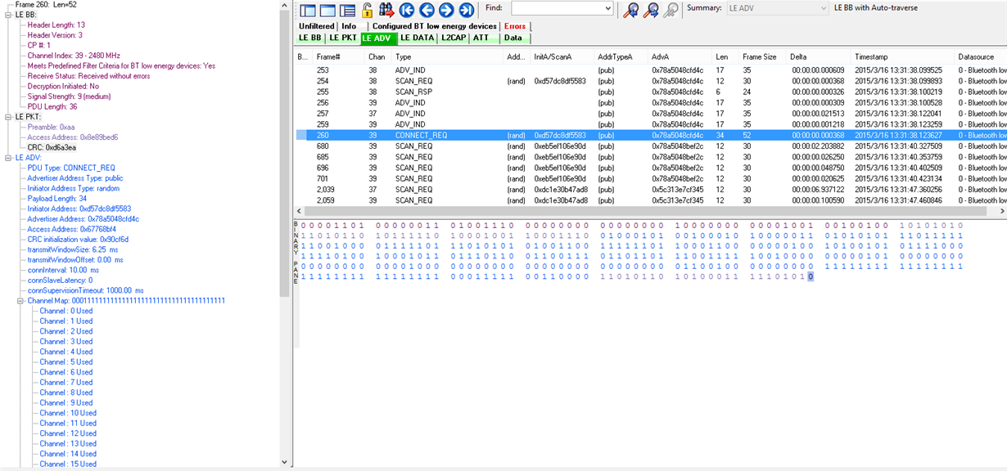Screen dimensions: 1007x471
Task: Open Configured BT low energy devices tab
Action: coord(435,26)
